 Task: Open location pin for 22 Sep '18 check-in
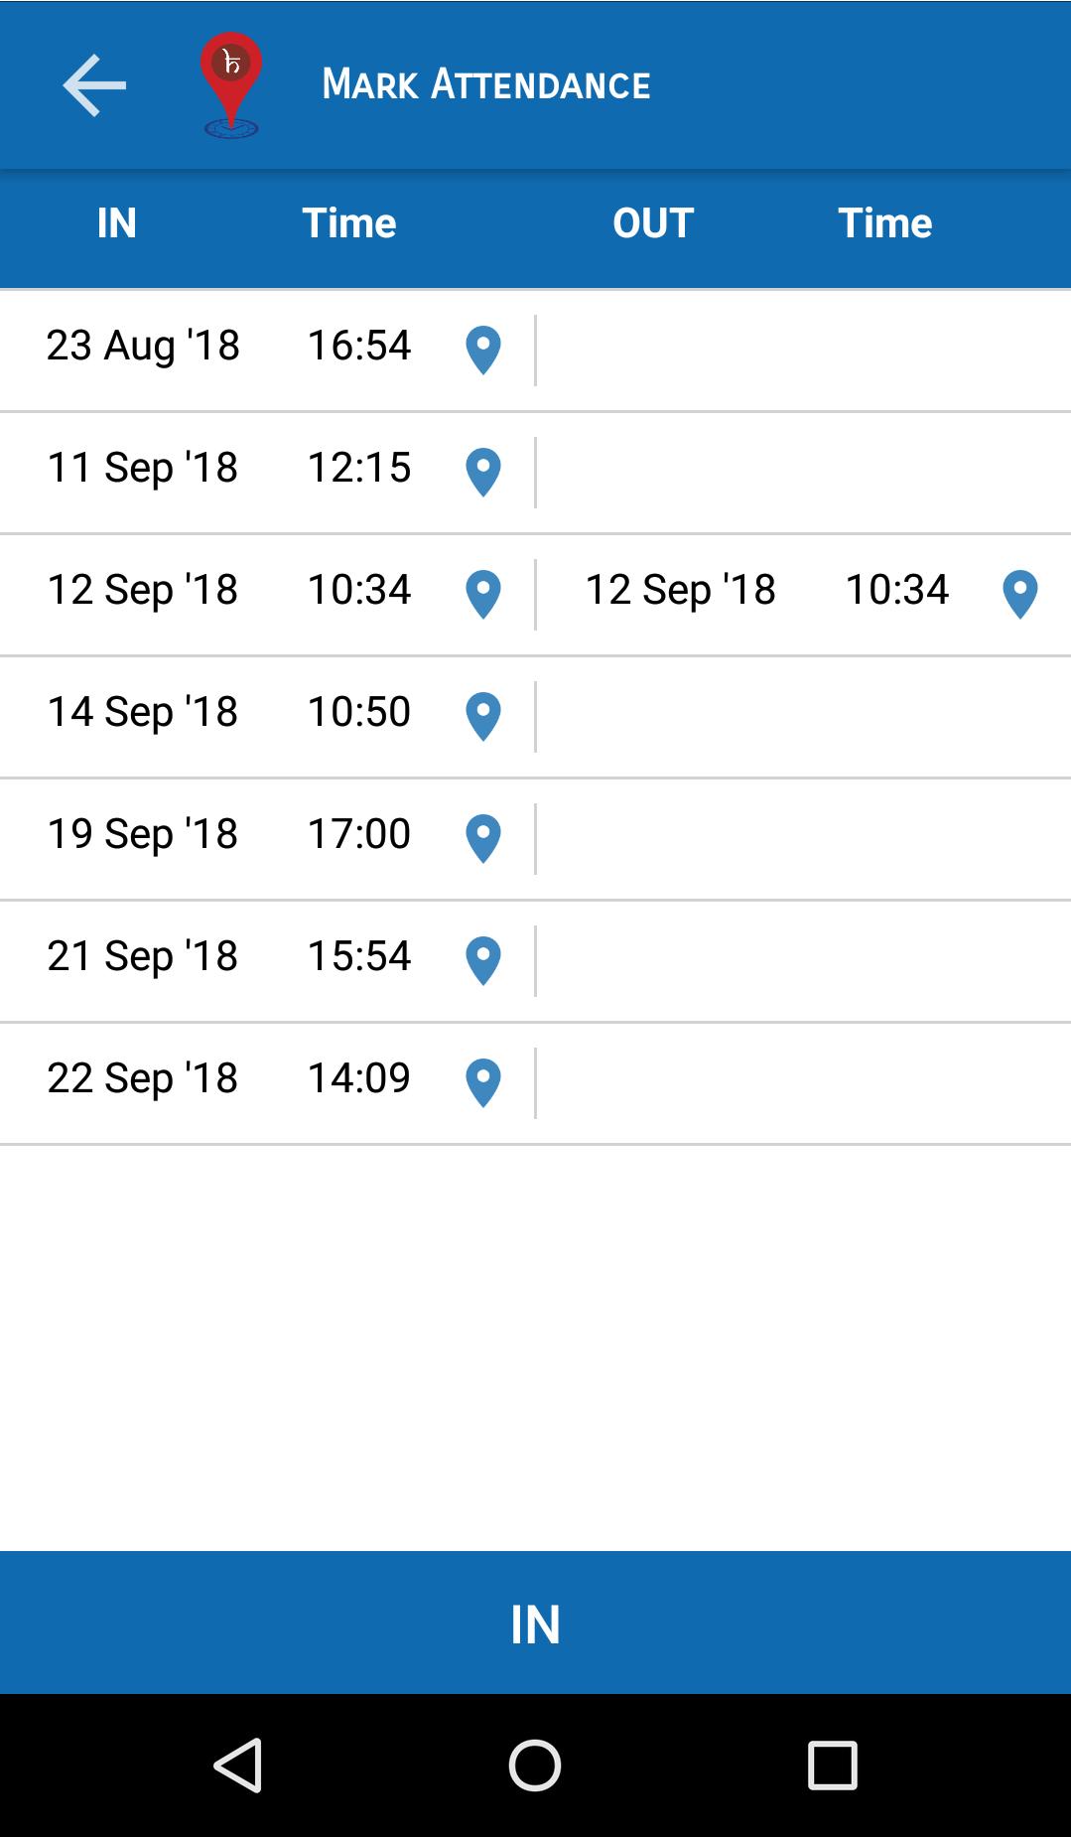(x=483, y=1082)
